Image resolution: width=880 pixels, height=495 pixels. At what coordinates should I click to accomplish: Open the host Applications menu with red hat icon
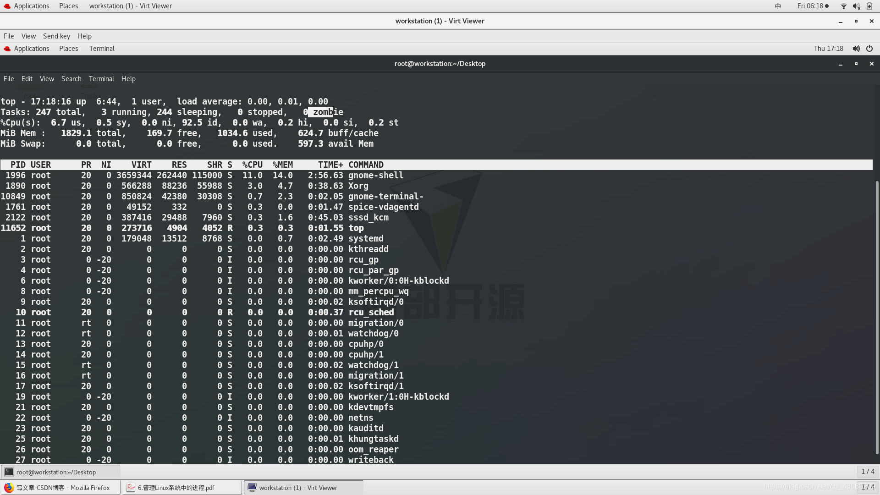[27, 6]
